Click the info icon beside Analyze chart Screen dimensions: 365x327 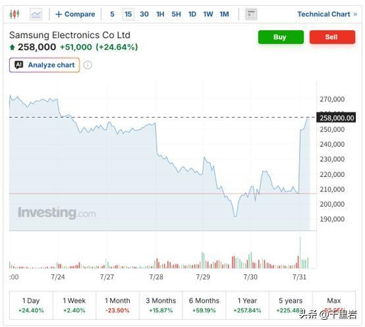88,65
